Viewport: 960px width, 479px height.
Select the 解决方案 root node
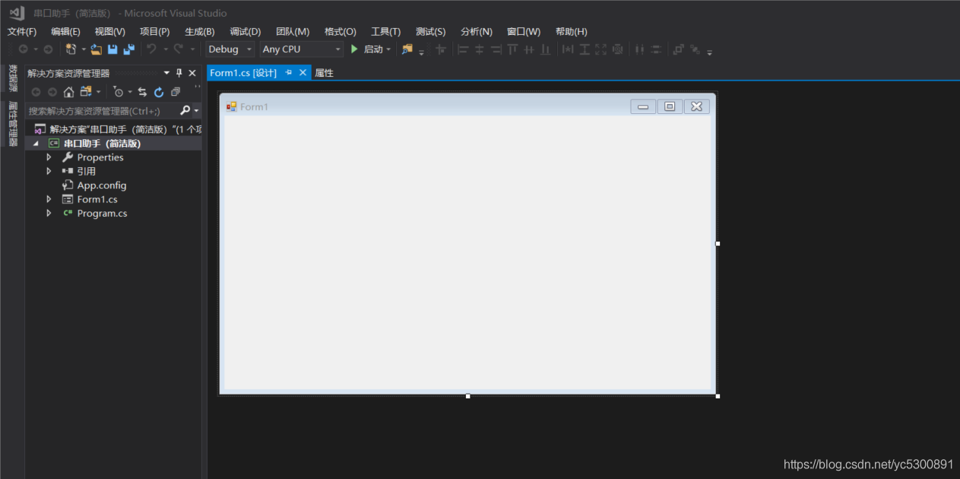click(x=118, y=129)
